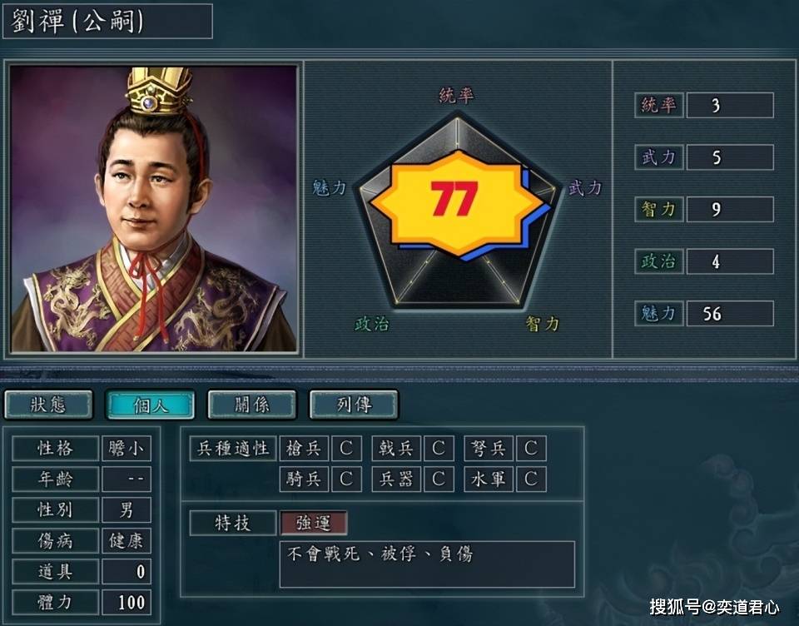This screenshot has height=626, width=799.
Task: Click the 水軍 aptitude grade C
Action: point(531,479)
